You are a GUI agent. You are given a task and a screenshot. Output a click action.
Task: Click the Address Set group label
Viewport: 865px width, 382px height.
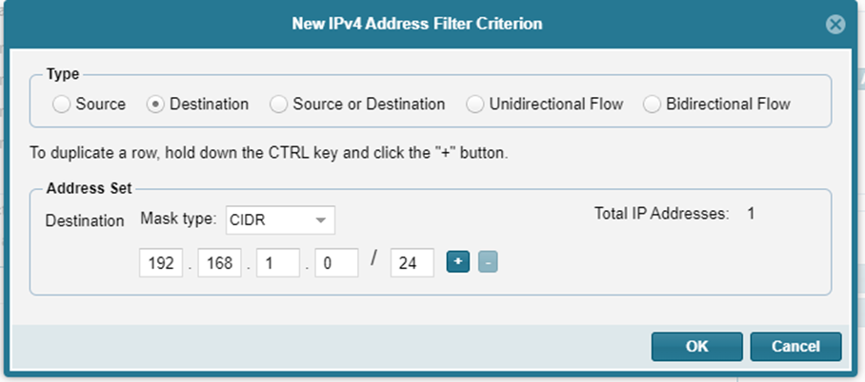click(90, 188)
